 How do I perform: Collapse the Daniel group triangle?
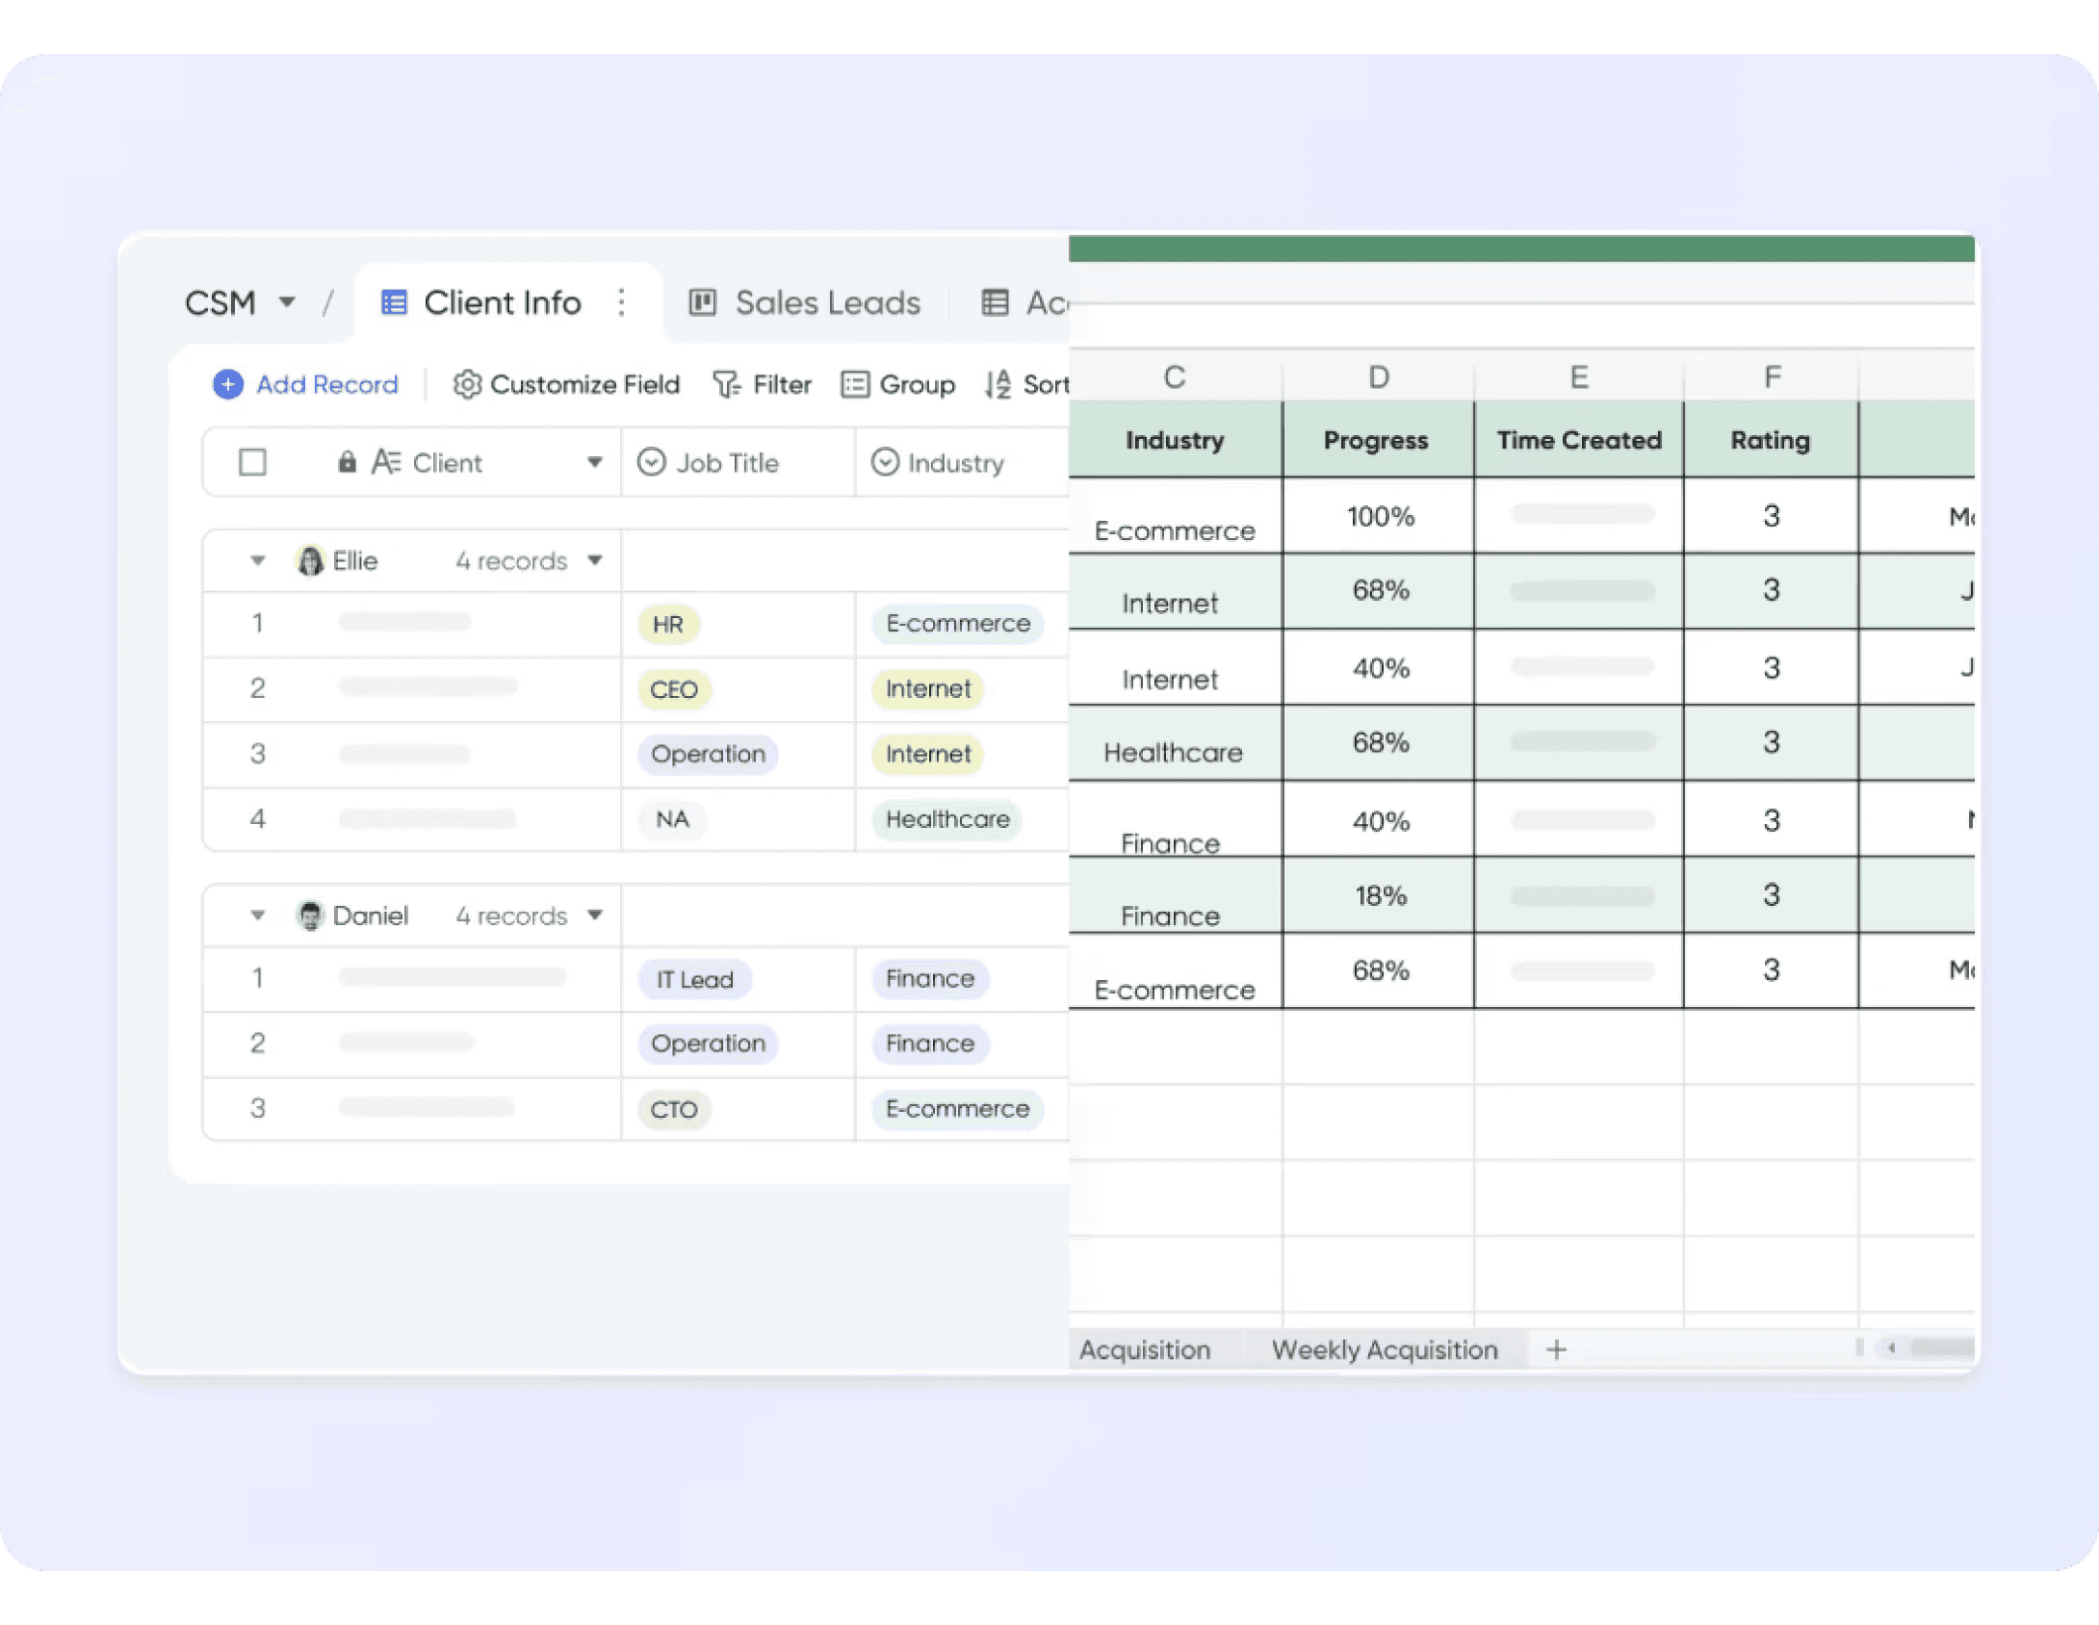coord(257,916)
